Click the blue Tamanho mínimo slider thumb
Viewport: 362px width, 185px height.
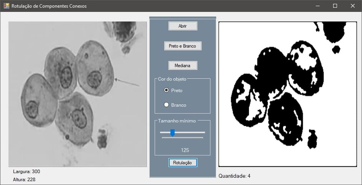click(172, 133)
